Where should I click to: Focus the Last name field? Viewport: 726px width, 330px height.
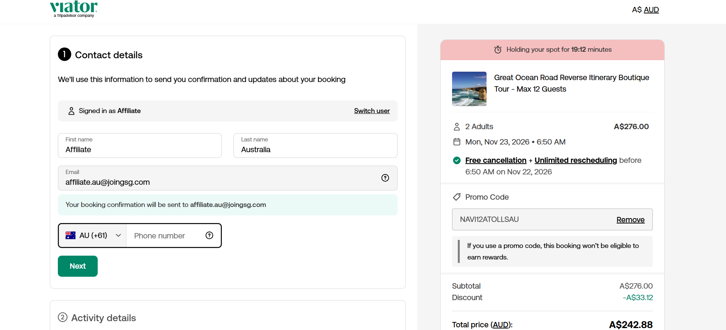[315, 145]
